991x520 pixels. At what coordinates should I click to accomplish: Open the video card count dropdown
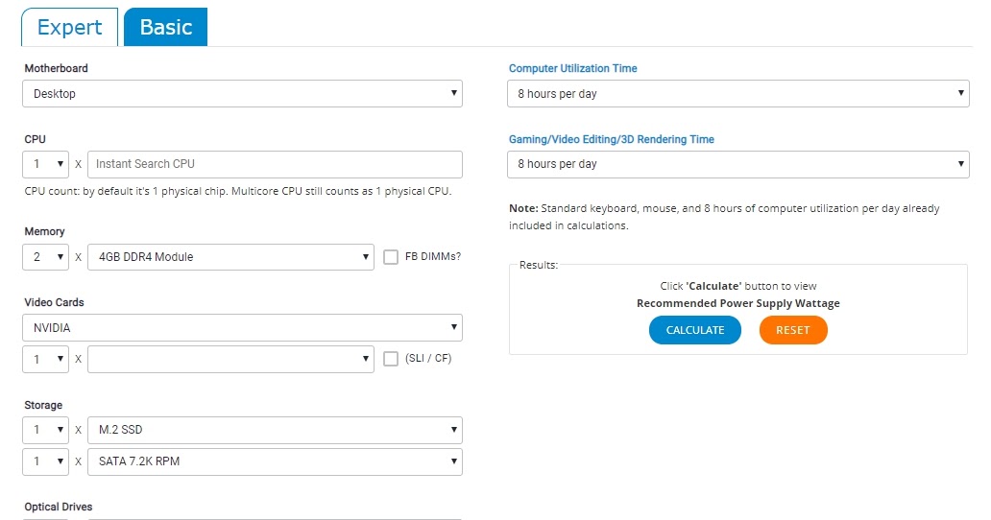pyautogui.click(x=45, y=359)
